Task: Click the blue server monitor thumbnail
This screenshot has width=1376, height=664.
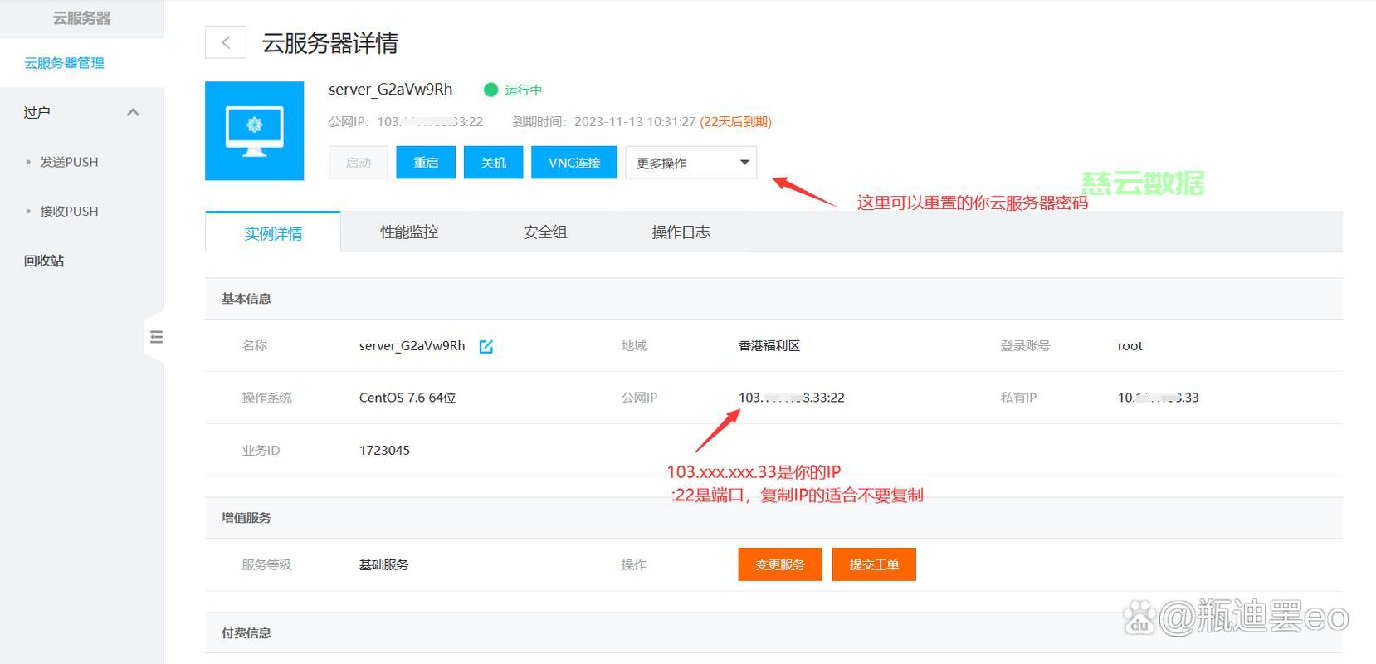Action: pyautogui.click(x=254, y=130)
